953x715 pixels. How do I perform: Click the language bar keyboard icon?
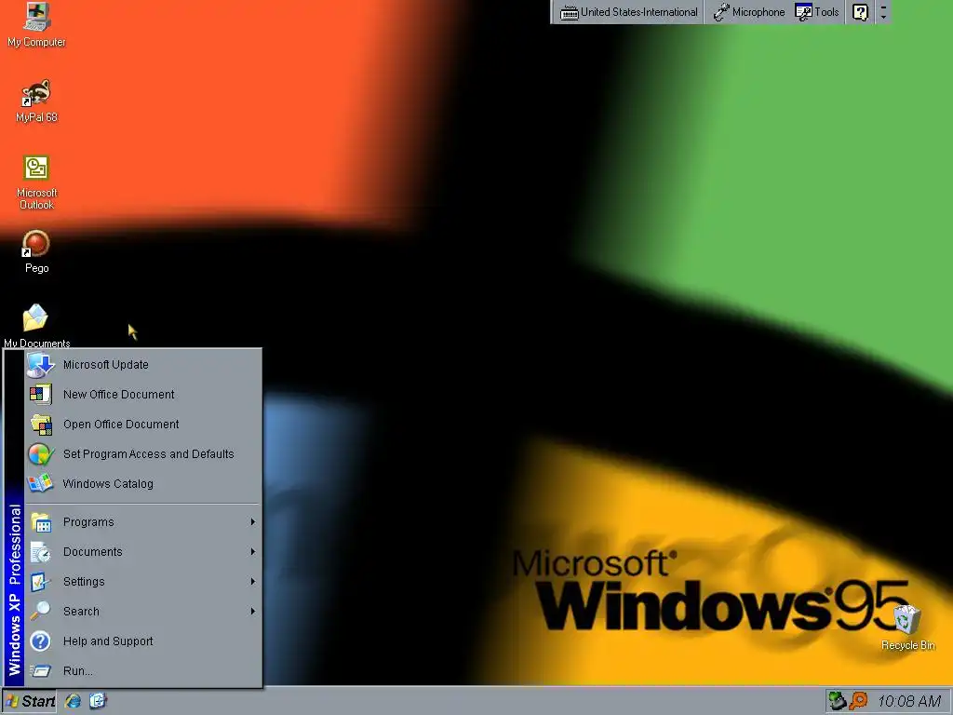click(x=569, y=12)
